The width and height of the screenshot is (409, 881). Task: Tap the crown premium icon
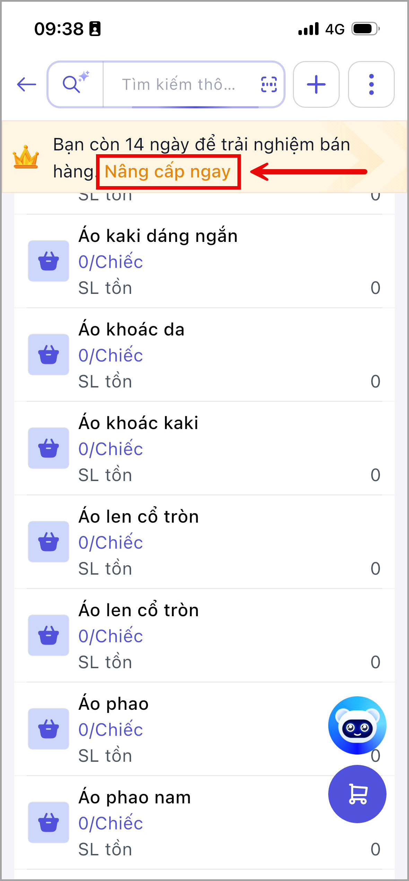(26, 157)
